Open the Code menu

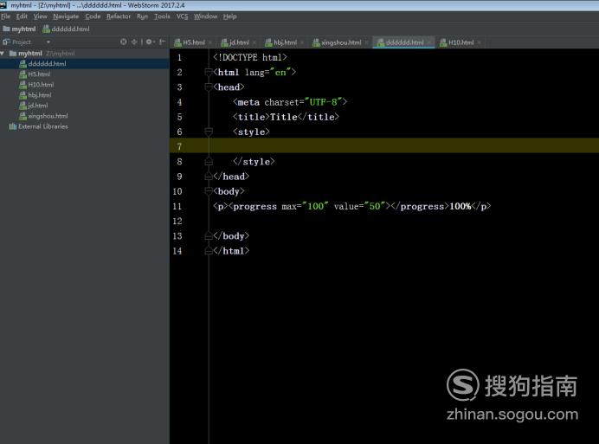tap(93, 16)
